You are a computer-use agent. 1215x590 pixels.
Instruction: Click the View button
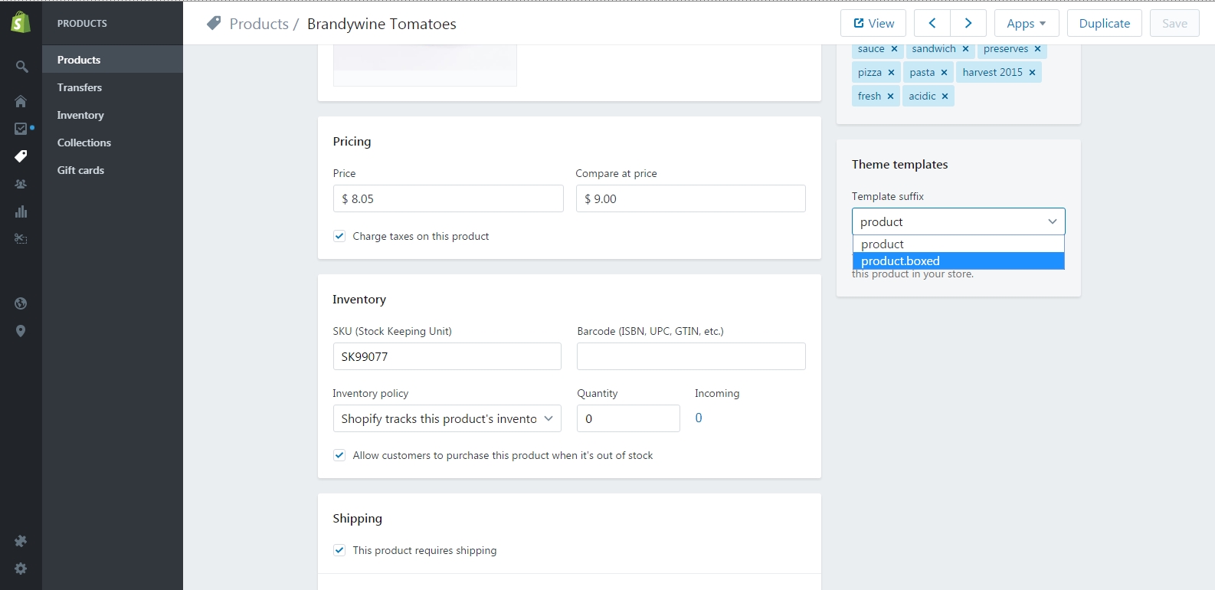873,24
